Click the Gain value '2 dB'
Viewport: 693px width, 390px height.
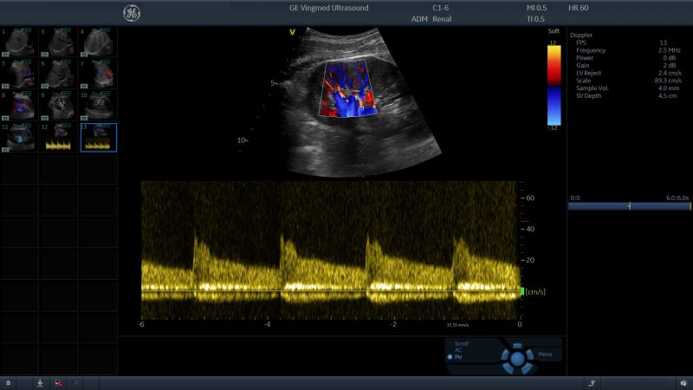669,66
